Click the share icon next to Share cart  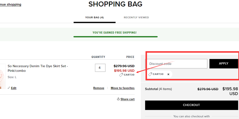118,99
